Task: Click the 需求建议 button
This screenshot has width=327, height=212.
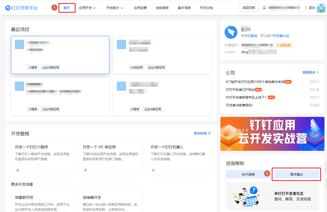Action: [x=297, y=174]
